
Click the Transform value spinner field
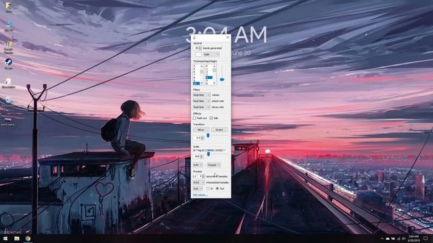pos(198,138)
